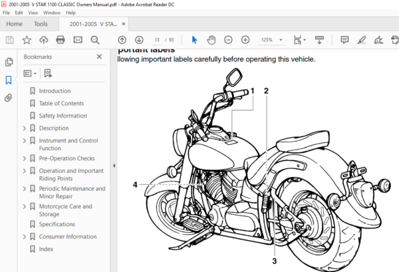The image size is (399, 272).
Task: Close the 2001-2005 V STA... document tab
Action: coord(124,24)
